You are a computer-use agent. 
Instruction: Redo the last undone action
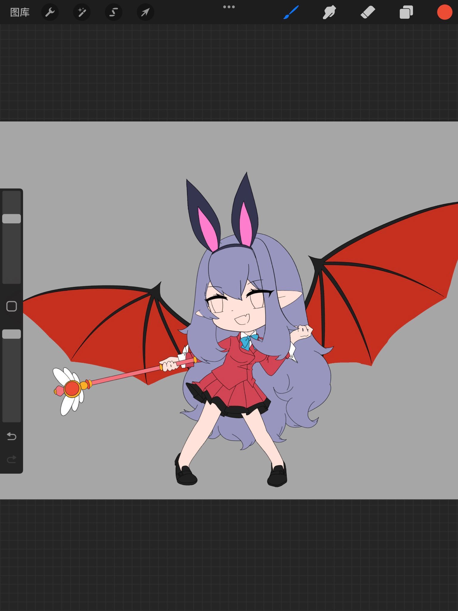pyautogui.click(x=12, y=459)
